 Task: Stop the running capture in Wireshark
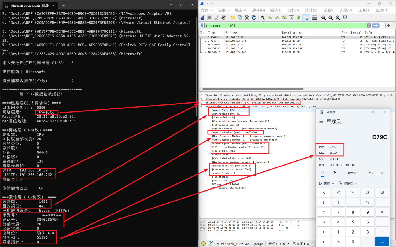click(209, 18)
